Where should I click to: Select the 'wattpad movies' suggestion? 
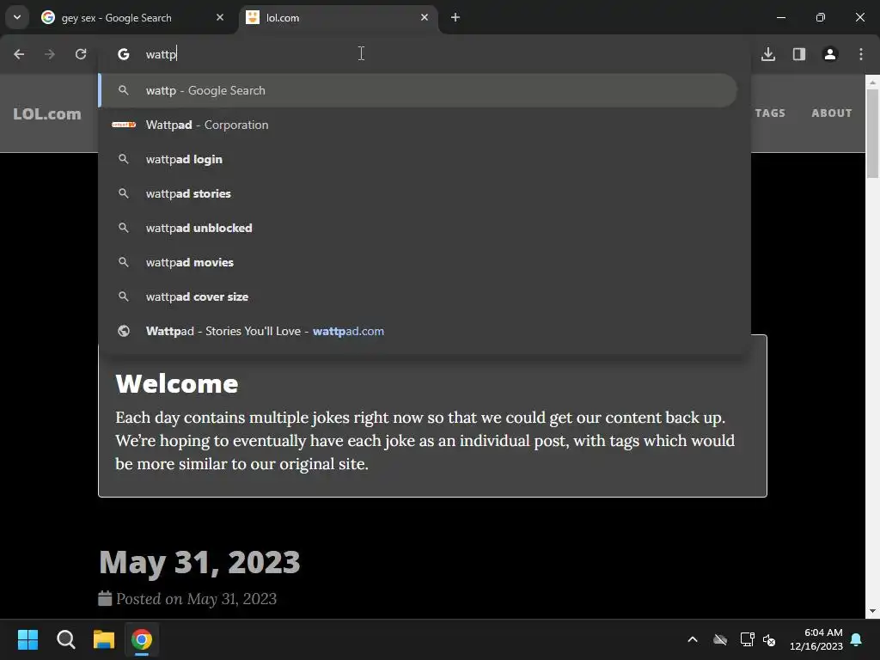(x=418, y=262)
